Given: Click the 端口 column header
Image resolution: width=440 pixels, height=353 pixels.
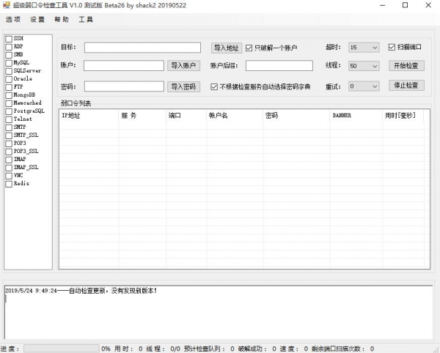Looking at the screenshot, I should (186, 116).
